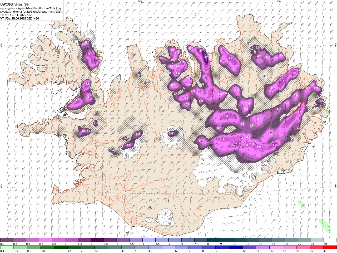
Task: Click the darkest green lower swatch at 1
Action: 61,247
